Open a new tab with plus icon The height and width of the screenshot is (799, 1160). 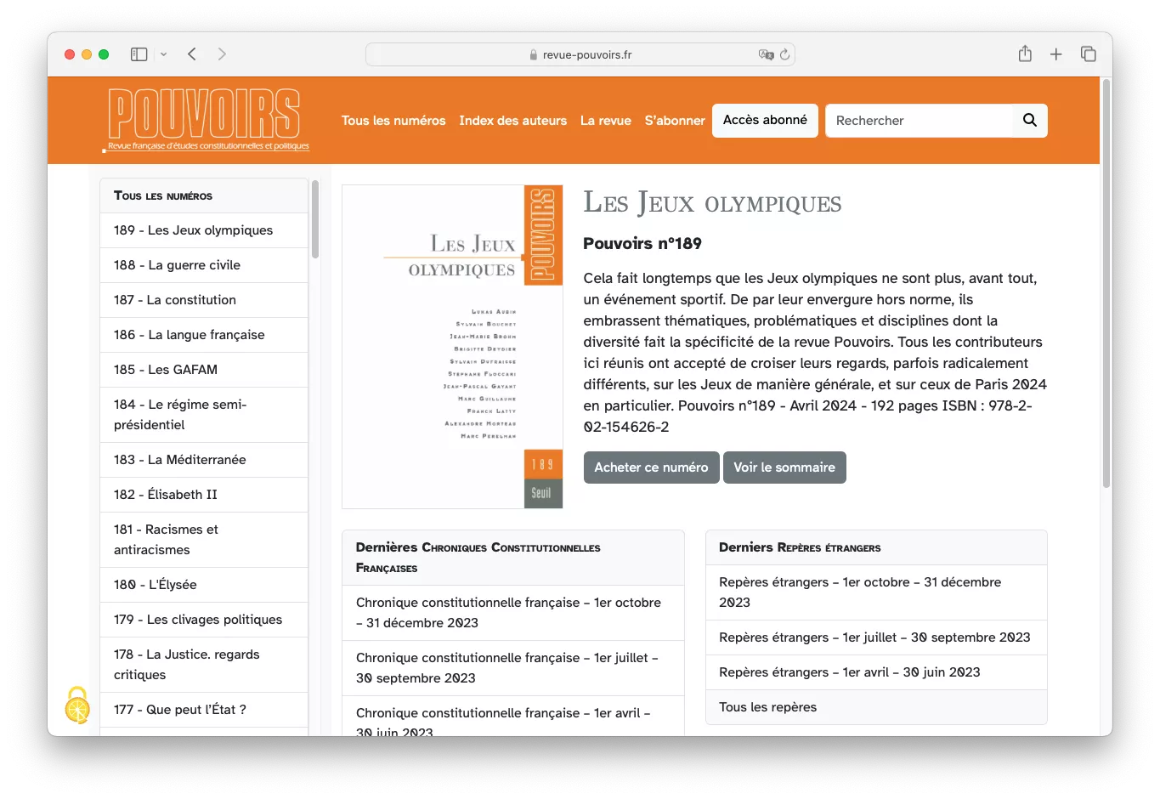pos(1055,54)
